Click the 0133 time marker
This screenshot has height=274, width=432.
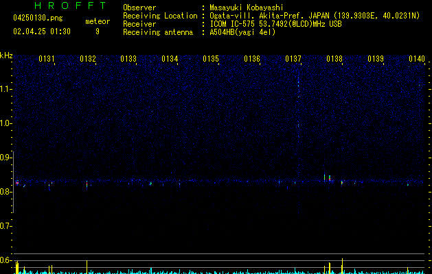[x=128, y=59]
